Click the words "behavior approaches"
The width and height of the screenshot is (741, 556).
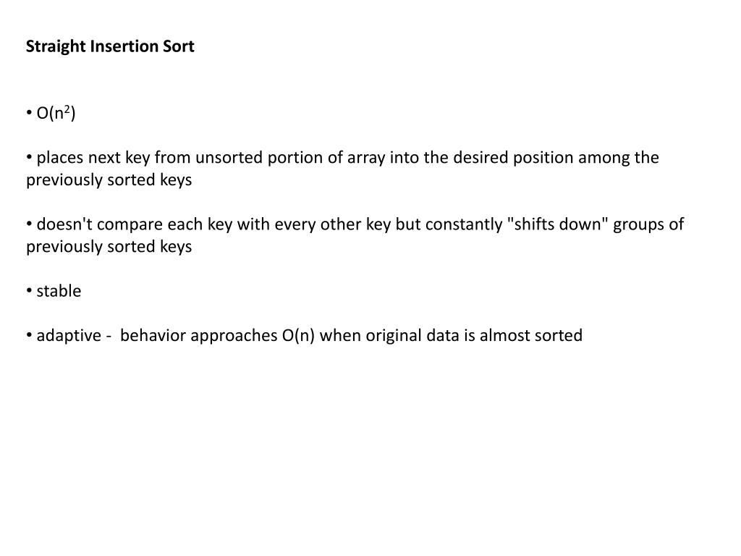click(x=199, y=336)
